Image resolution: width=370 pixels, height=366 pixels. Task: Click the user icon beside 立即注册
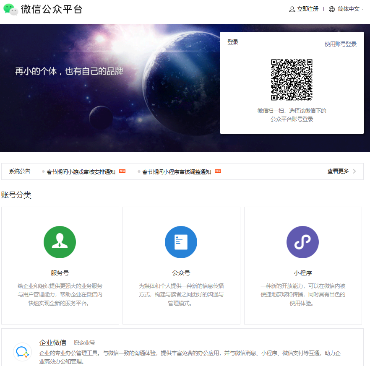tap(292, 9)
